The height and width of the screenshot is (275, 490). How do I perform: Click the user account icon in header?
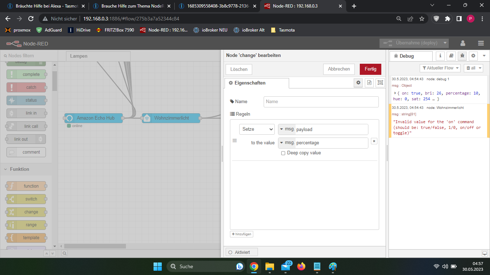[x=463, y=43]
